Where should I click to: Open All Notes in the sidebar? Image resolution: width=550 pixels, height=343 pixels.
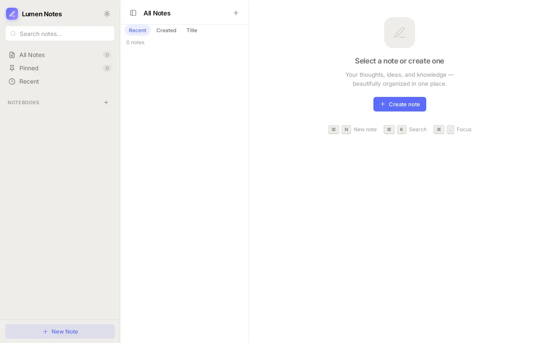[60, 55]
